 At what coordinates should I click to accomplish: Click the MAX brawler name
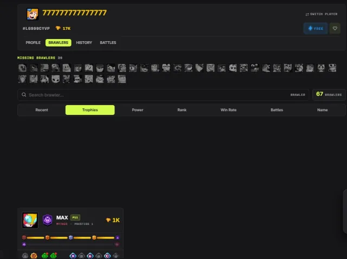point(62,218)
